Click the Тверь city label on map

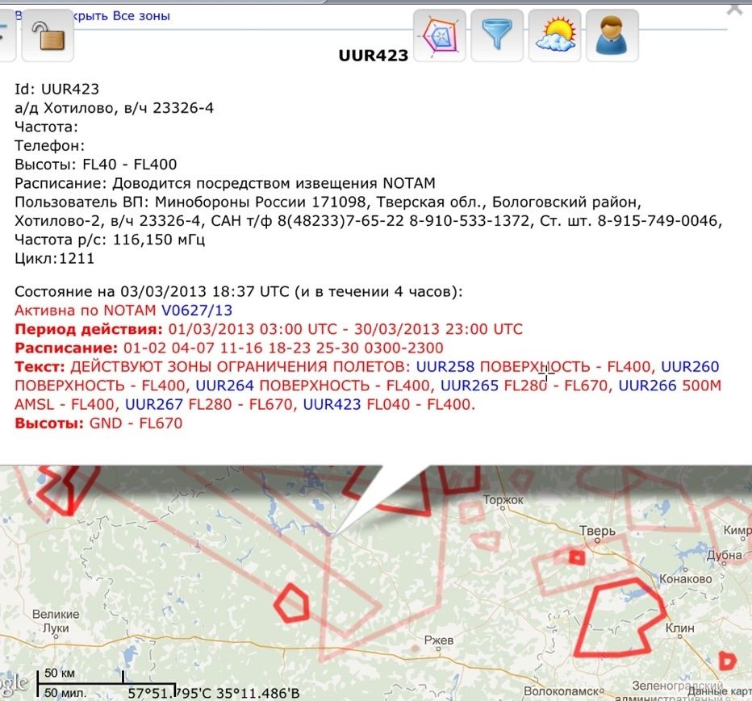coord(597,531)
